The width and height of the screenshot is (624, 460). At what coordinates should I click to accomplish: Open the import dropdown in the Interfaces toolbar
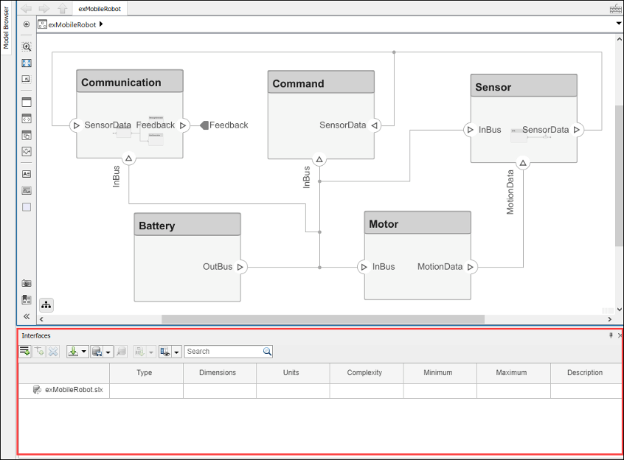[x=83, y=351]
